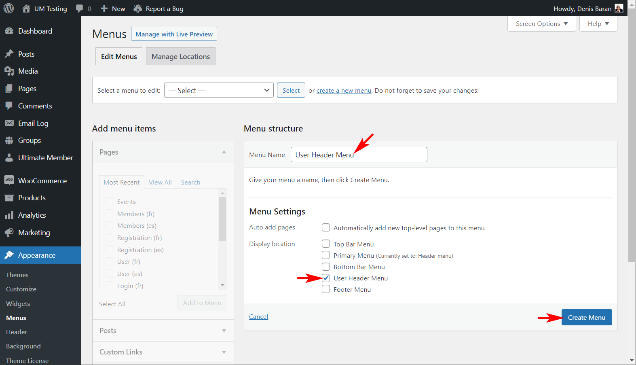
Task: Open the Background submenu item
Action: pos(23,346)
